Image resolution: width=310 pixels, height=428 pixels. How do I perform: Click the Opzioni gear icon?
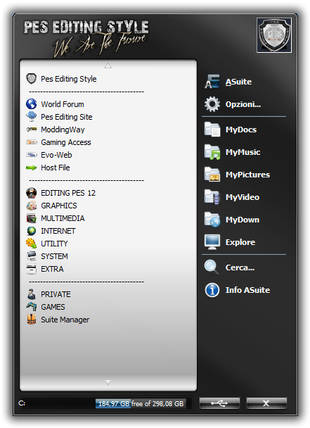click(212, 104)
